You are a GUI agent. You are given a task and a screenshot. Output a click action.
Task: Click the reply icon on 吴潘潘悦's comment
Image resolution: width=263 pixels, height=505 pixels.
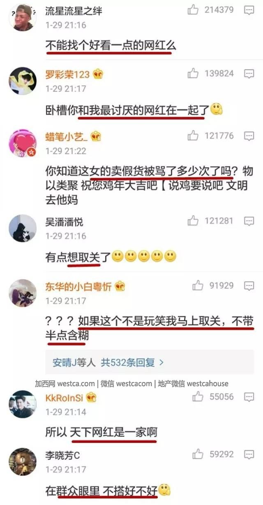point(249,221)
